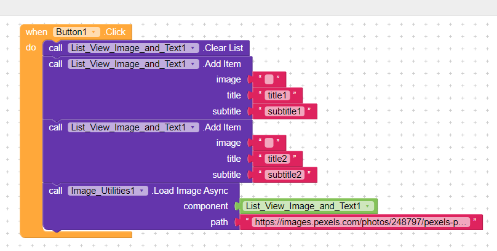Select the Load Image Async call block
The width and height of the screenshot is (497, 251).
[x=189, y=191]
